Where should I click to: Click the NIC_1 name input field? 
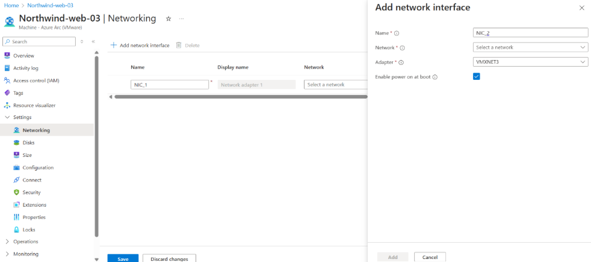(170, 85)
